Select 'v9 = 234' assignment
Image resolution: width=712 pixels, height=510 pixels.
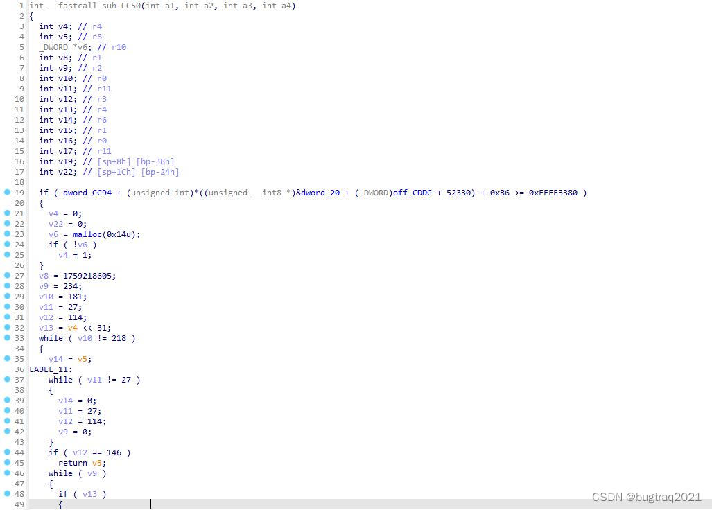click(x=60, y=286)
